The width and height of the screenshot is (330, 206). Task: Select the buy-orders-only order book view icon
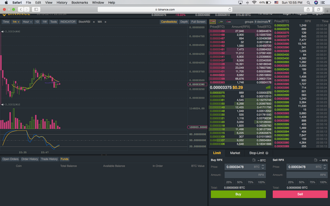(x=220, y=22)
